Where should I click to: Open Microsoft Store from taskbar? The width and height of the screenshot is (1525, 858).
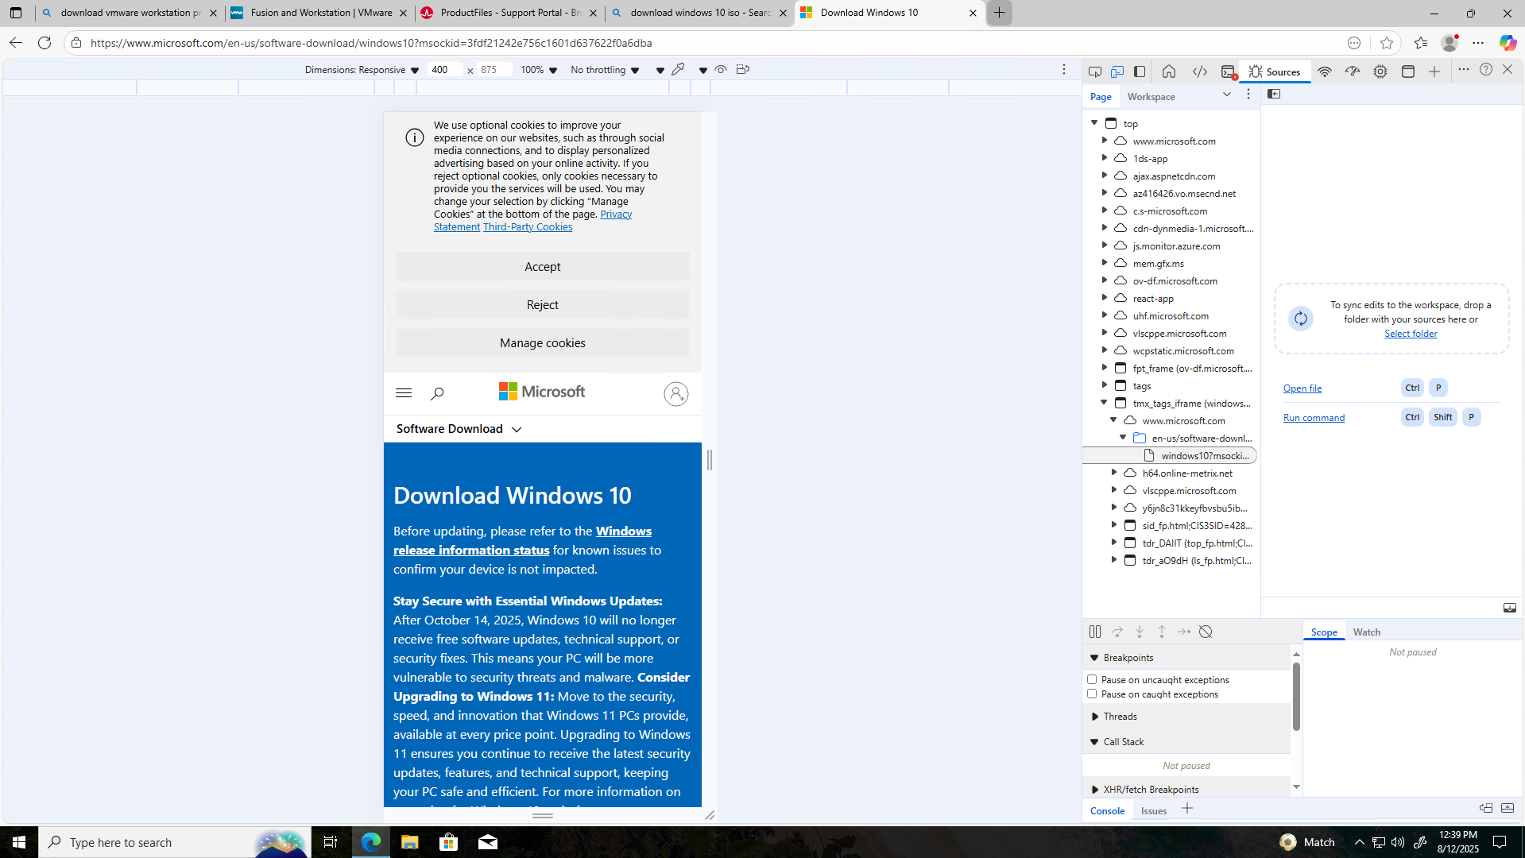449,842
